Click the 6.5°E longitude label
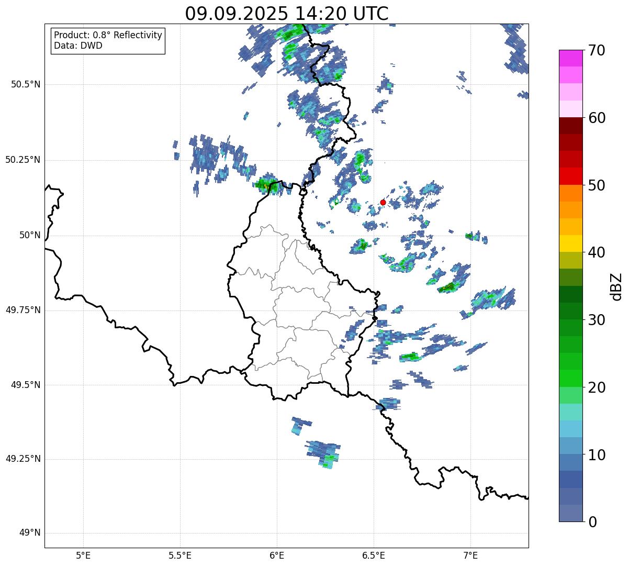629x566 pixels. coord(374,555)
